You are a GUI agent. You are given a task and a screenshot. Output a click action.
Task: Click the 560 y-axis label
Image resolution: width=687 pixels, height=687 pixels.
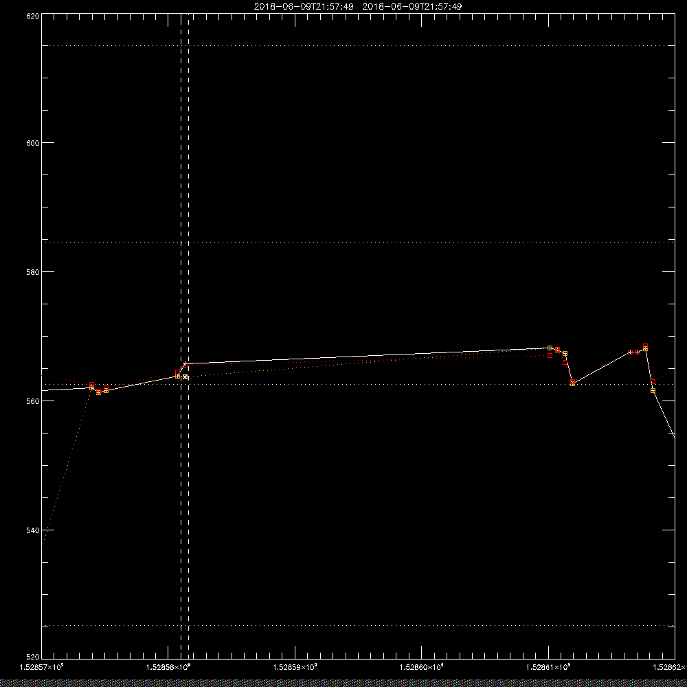[x=33, y=401]
